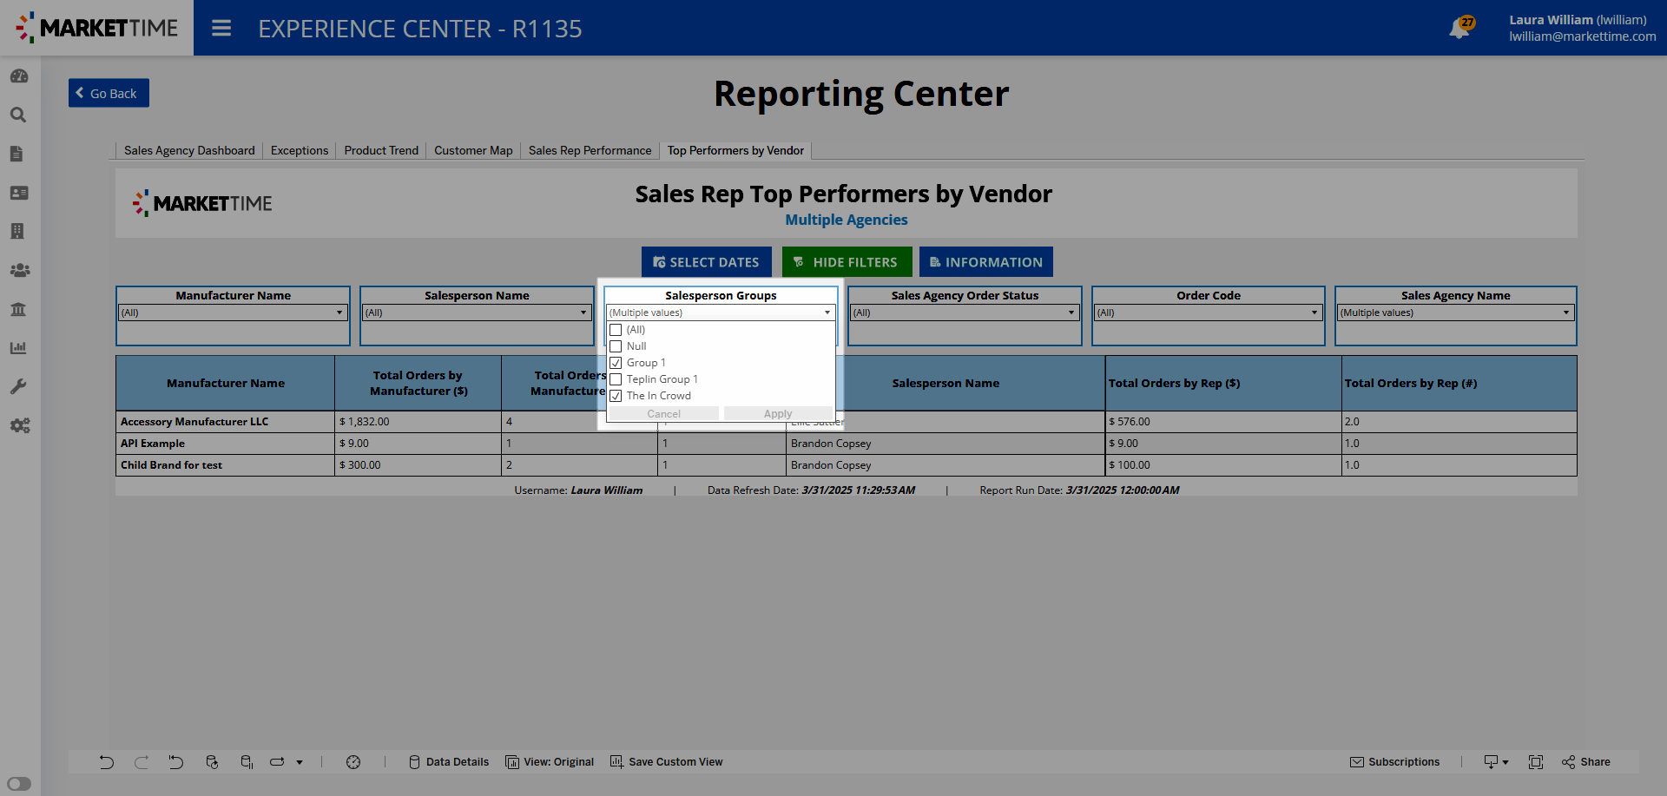Select Top Performers by Vendor tab

pyautogui.click(x=735, y=150)
